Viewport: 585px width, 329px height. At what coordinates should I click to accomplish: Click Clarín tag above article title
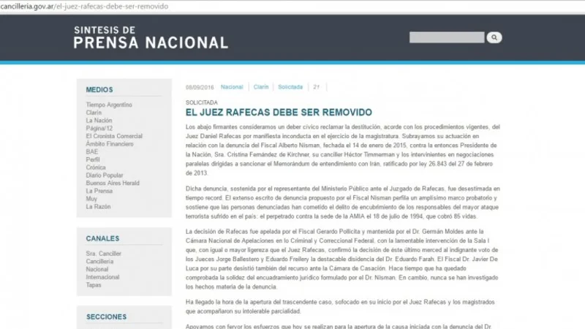[261, 87]
